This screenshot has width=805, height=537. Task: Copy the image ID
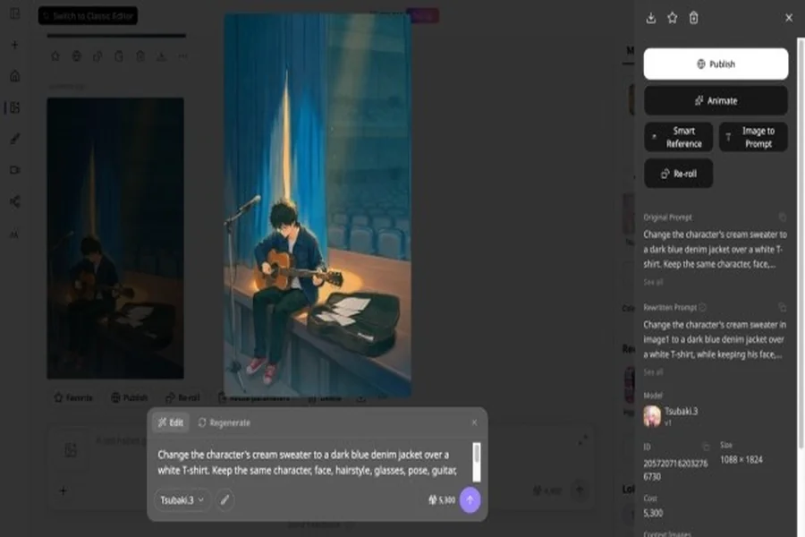706,447
